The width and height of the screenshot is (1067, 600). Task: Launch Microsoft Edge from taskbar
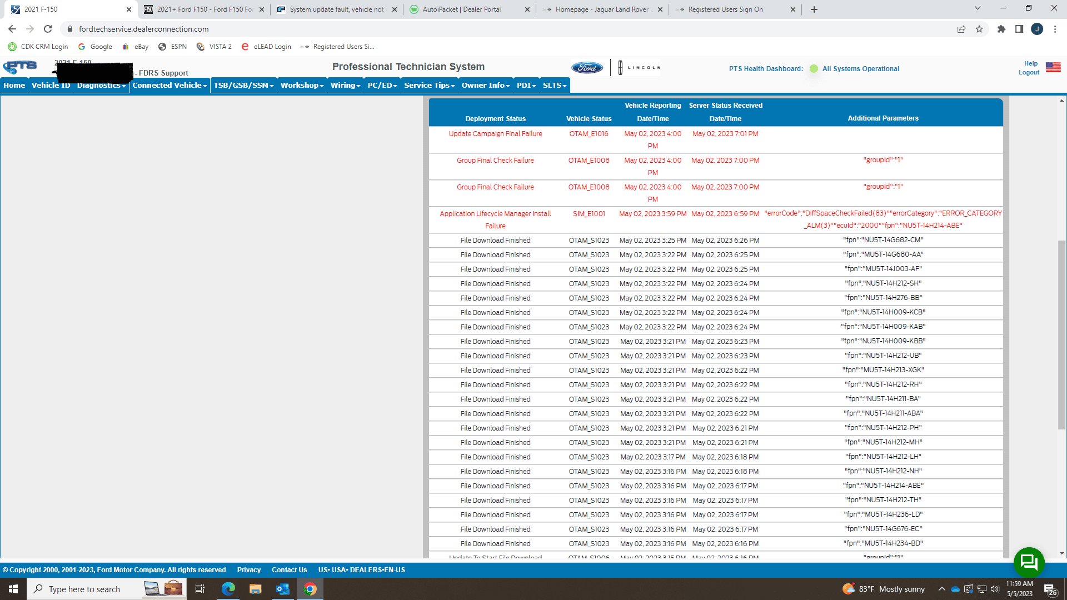click(228, 589)
